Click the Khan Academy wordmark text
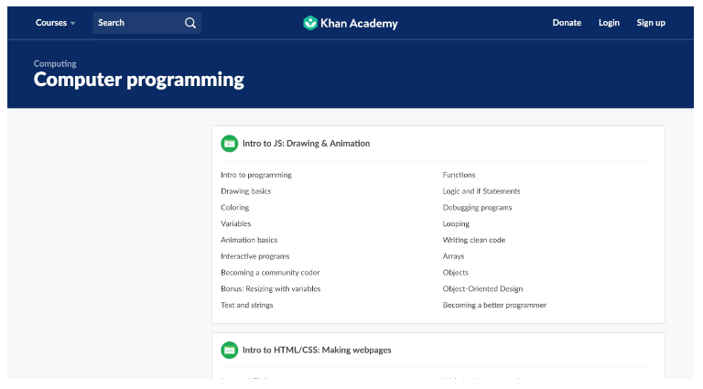Viewport: 703px width, 389px height. [x=359, y=23]
